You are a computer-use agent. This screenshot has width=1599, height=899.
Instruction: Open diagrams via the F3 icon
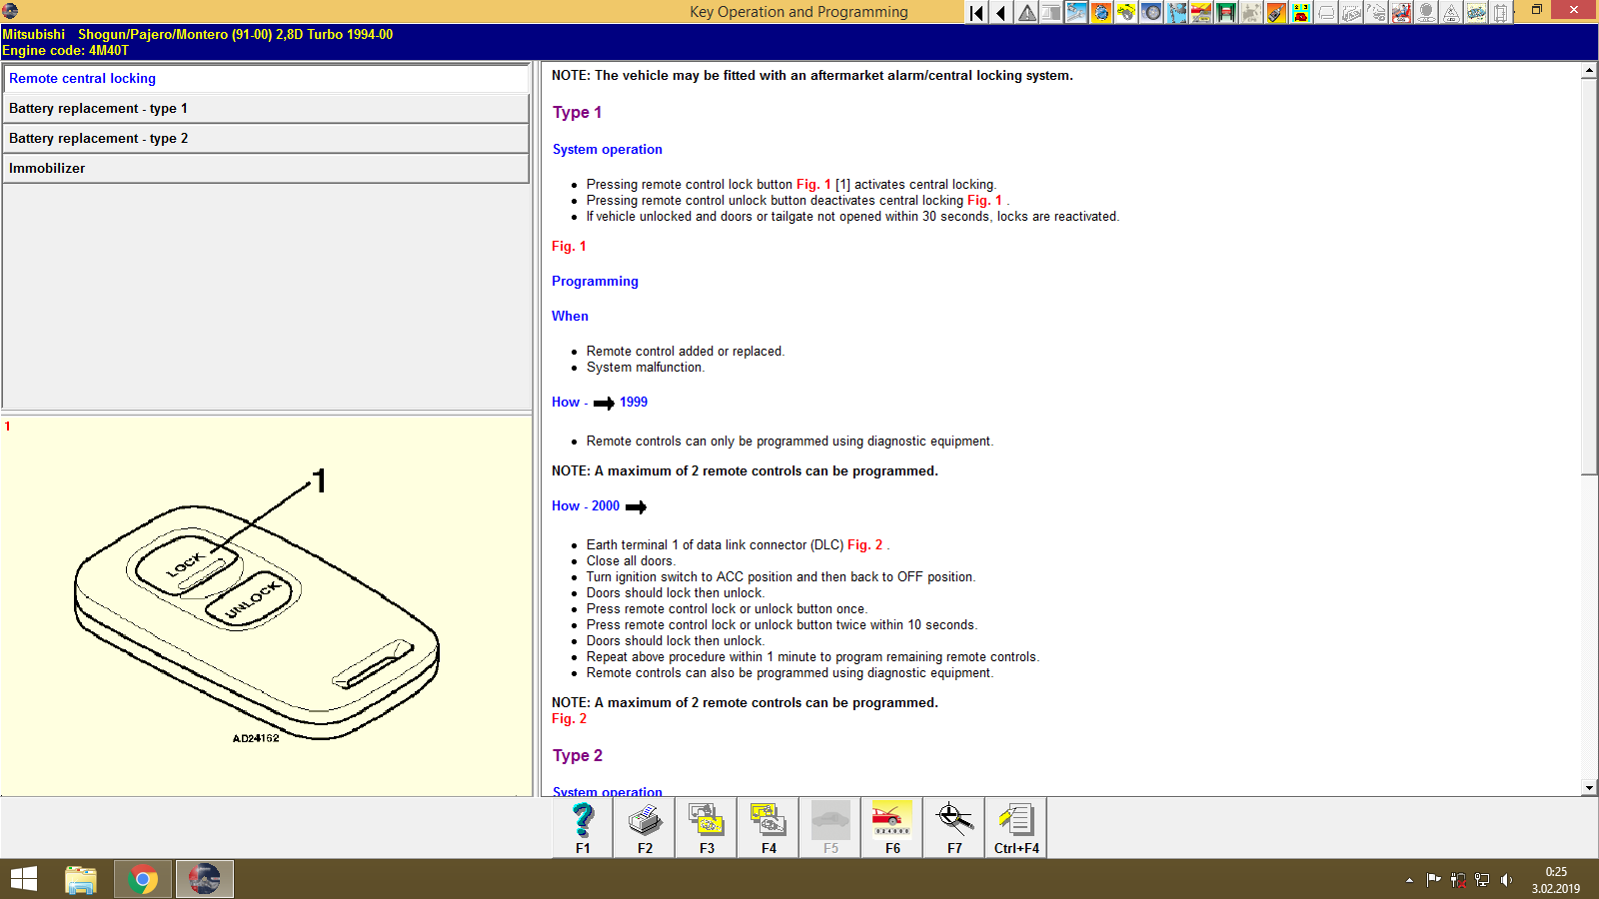tap(705, 827)
